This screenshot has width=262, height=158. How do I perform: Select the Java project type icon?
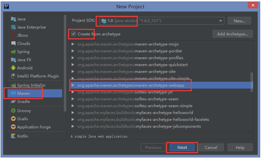coord(13,19)
